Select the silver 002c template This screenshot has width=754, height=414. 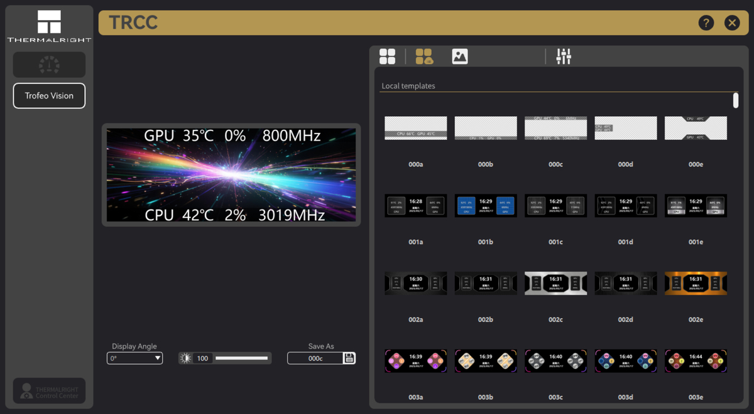(555, 284)
